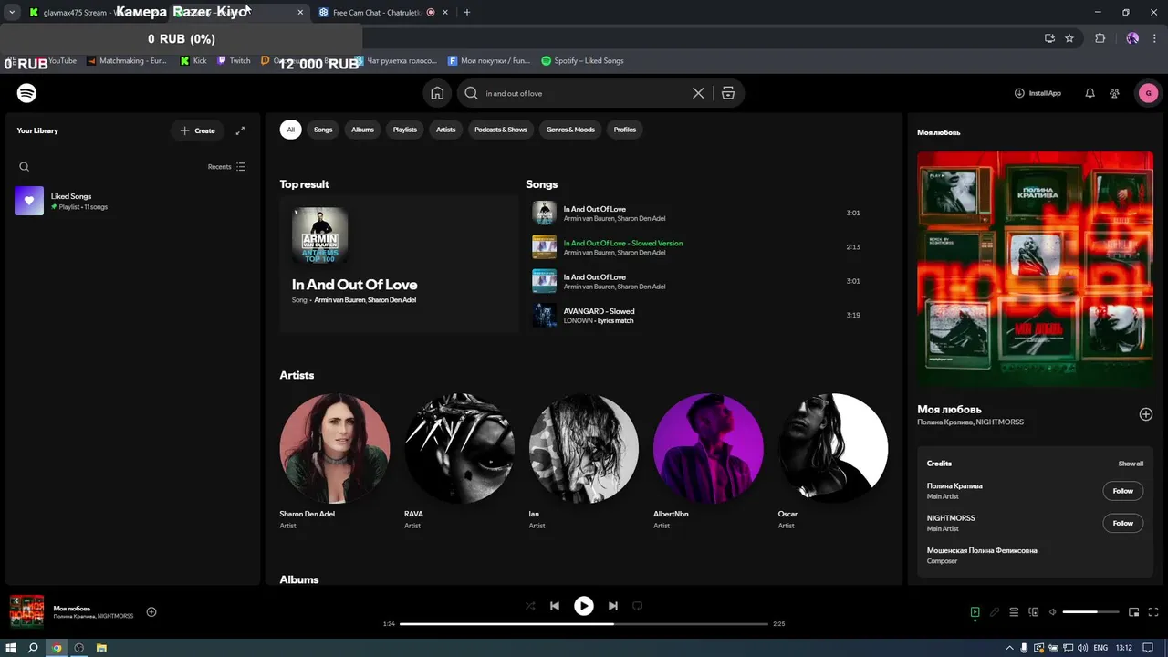
Task: Toggle shuffle in the player
Action: coord(530,606)
